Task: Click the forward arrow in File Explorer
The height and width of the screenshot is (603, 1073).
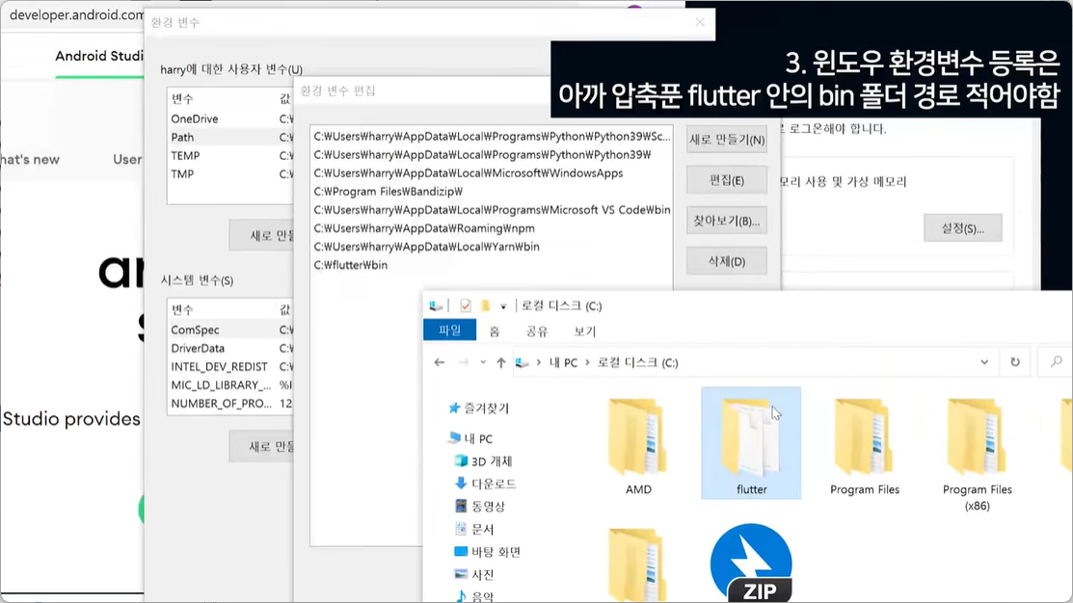Action: 464,362
